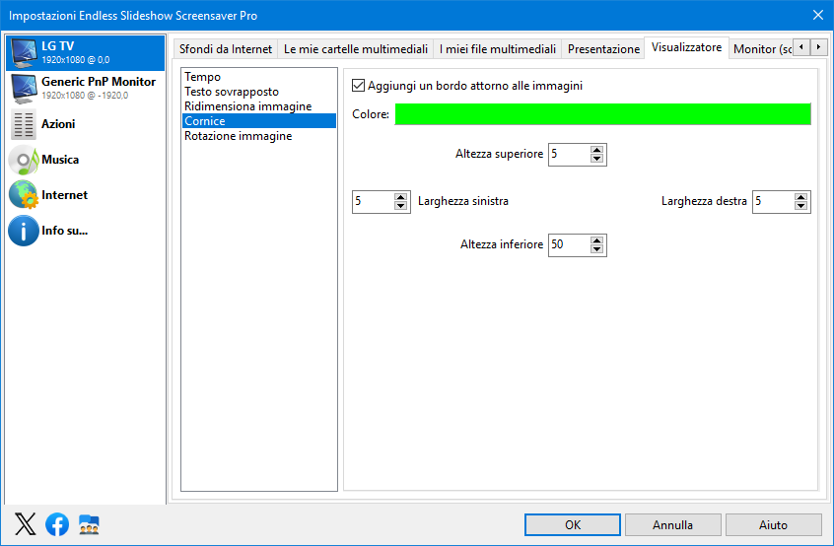834x546 pixels.
Task: Open the Internet globe icon
Action: click(24, 194)
